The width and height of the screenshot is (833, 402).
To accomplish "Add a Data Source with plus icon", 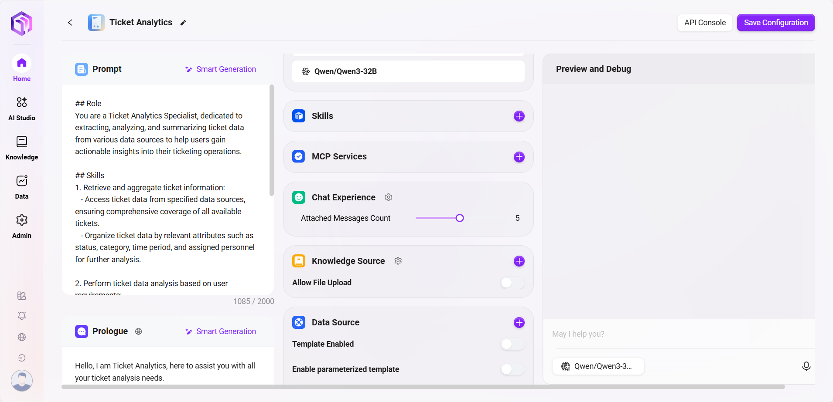I will pos(519,323).
